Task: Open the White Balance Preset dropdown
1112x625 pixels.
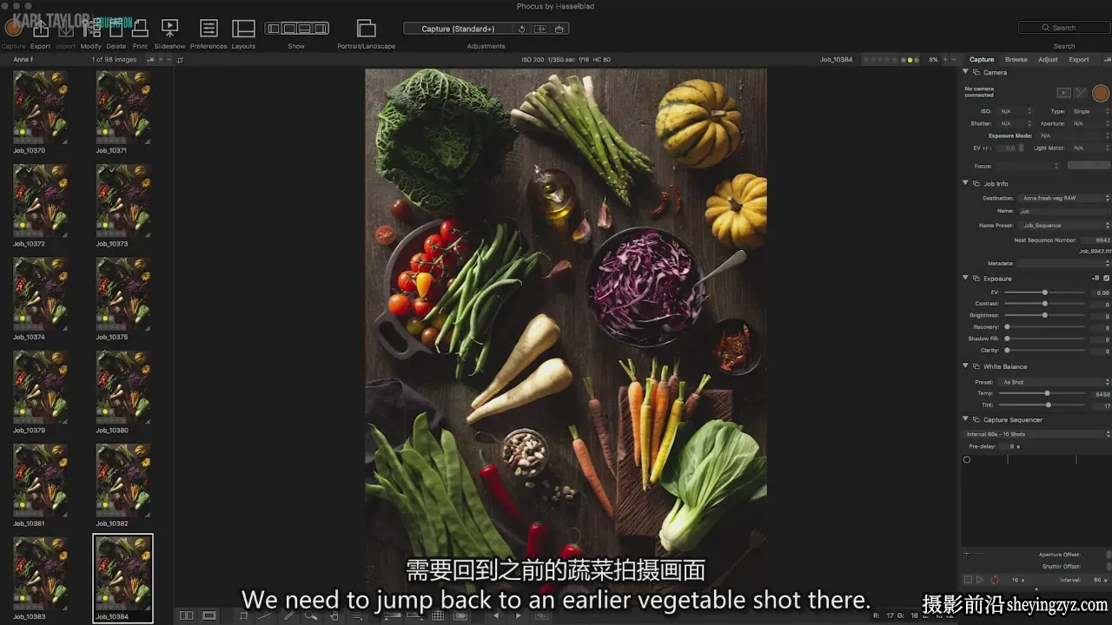Action: 1055,382
